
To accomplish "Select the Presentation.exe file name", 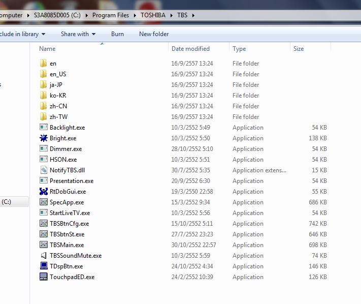I will coord(72,181).
